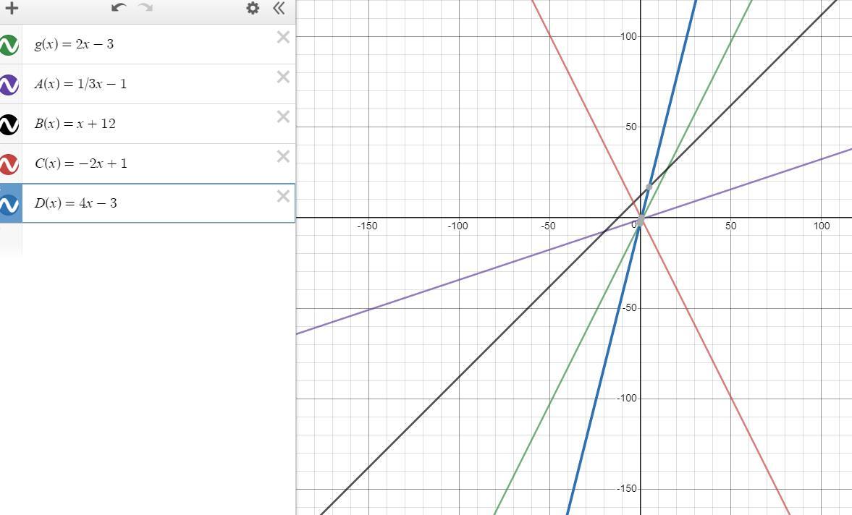The height and width of the screenshot is (515, 852).
Task: Click the x-axis label -50
Action: click(x=548, y=226)
